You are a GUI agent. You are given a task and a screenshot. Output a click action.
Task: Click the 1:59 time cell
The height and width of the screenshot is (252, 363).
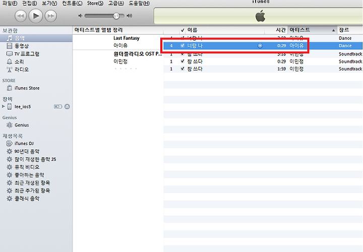point(281,69)
